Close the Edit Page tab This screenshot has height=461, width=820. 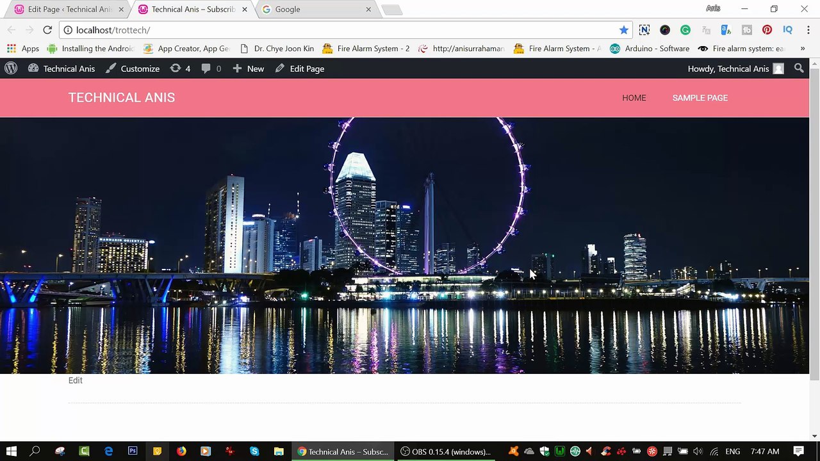121,10
